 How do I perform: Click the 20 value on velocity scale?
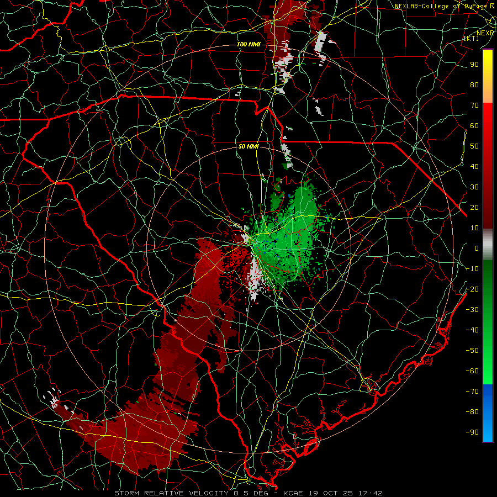click(x=474, y=207)
